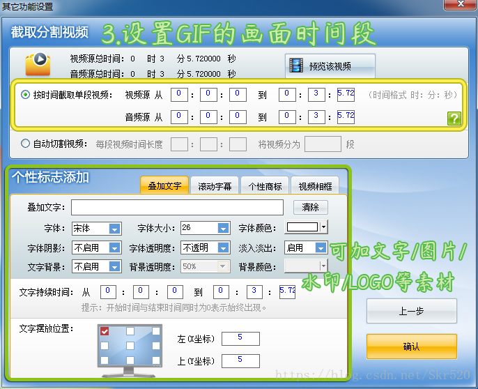Click the 确认 confirm button
The image size is (478, 389).
pos(412,346)
